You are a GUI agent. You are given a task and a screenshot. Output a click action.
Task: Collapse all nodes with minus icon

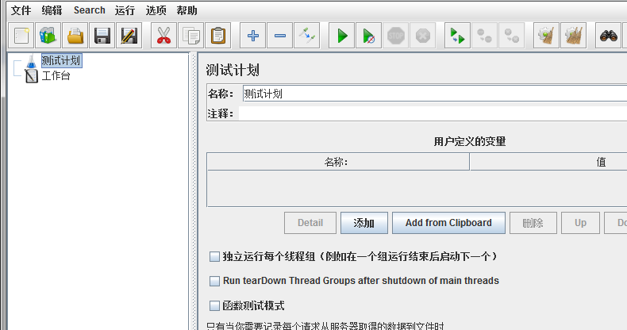(280, 36)
